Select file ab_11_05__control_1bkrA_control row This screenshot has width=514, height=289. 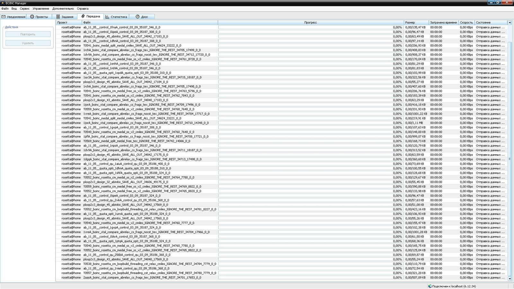coord(121,237)
